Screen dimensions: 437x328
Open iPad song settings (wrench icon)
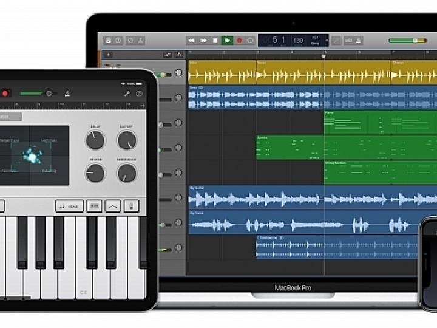tap(127, 94)
